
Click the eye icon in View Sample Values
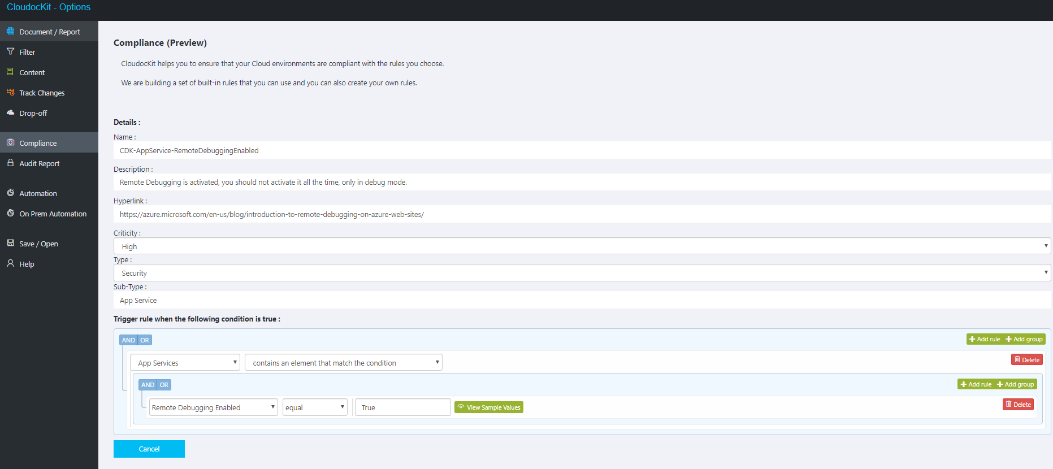pos(461,407)
